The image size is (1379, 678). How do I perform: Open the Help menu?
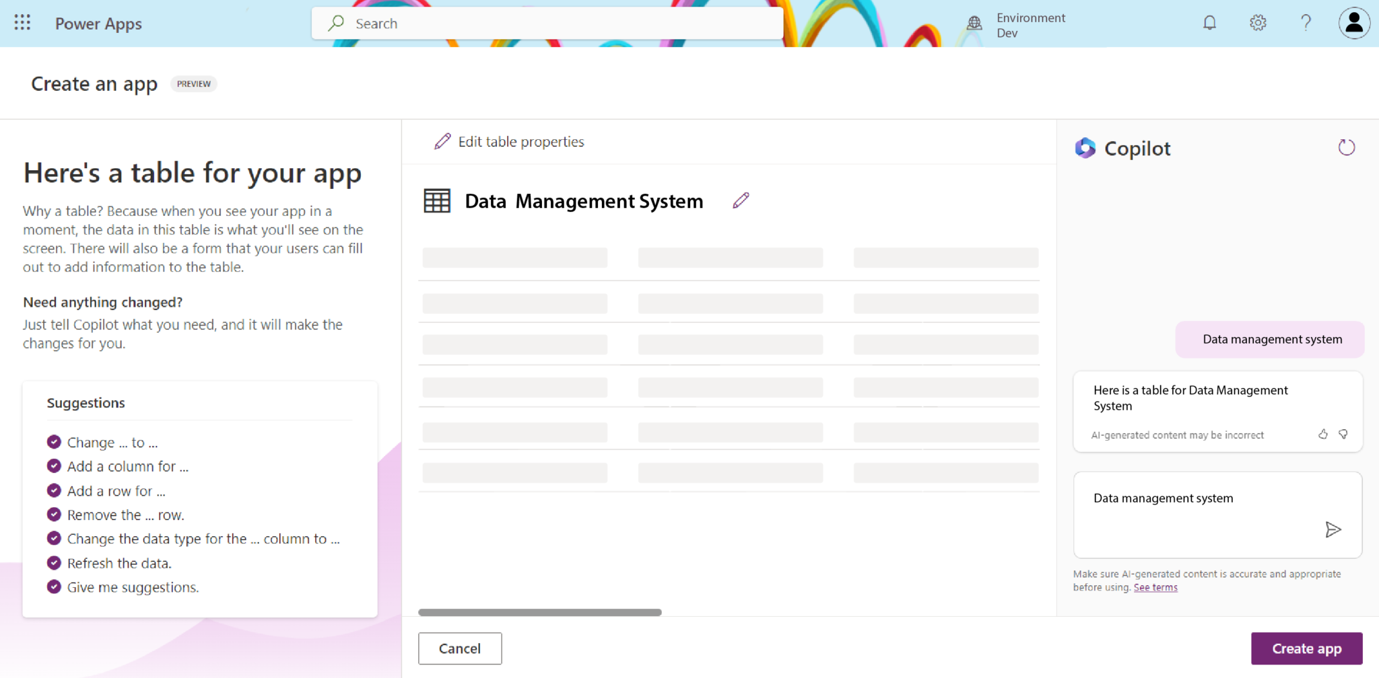click(x=1306, y=22)
